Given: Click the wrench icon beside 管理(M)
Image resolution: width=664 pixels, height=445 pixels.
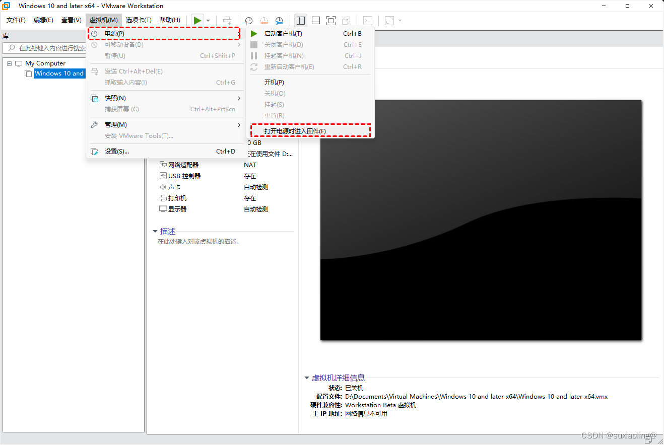Looking at the screenshot, I should pos(94,124).
